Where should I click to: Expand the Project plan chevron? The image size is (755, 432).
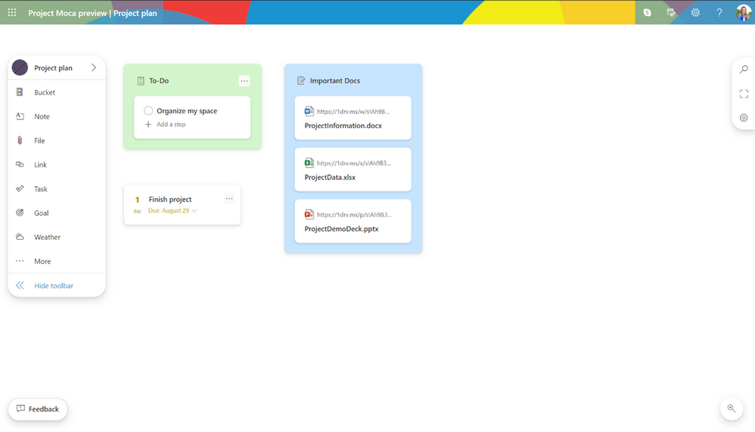pyautogui.click(x=93, y=68)
